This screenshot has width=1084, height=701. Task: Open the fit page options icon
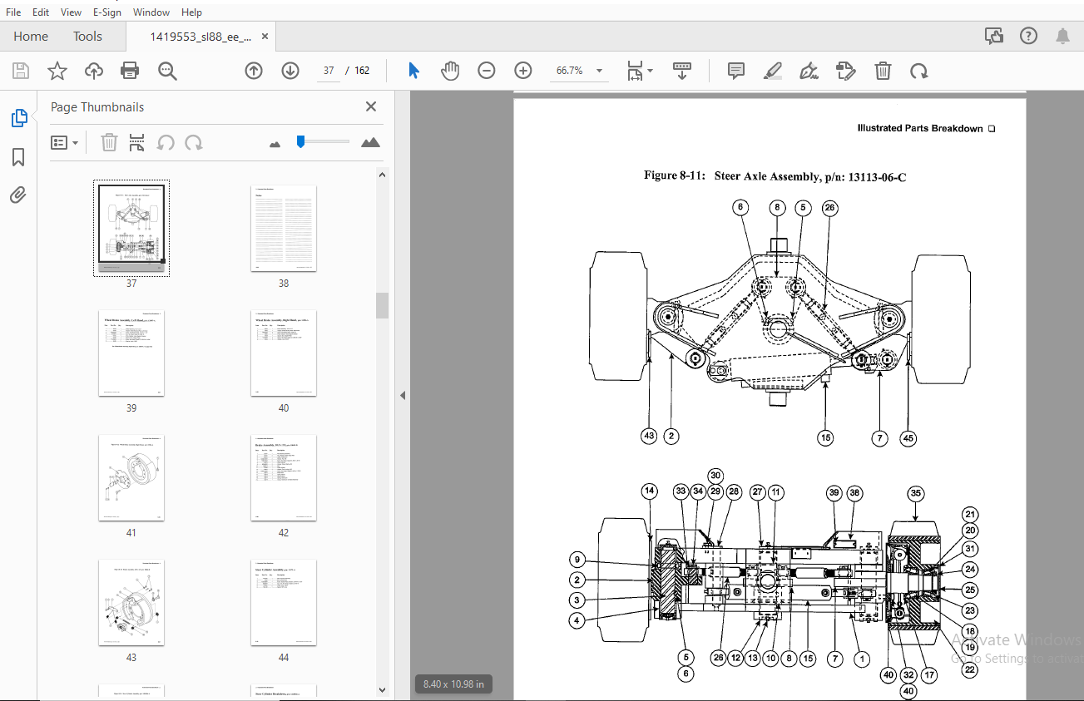click(x=636, y=71)
